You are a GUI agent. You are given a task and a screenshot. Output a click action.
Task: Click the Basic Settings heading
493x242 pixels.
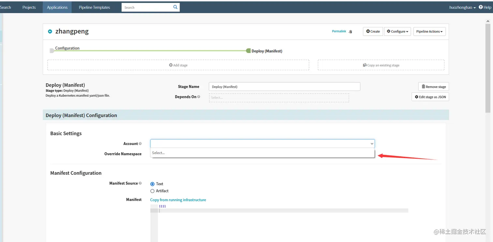click(x=66, y=133)
